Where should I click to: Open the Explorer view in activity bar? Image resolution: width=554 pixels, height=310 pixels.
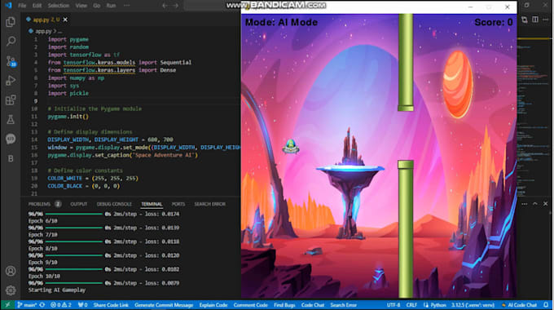[x=11, y=22]
